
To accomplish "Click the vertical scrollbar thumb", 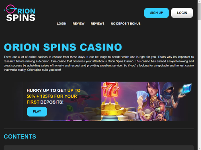I will click(x=199, y=12).
